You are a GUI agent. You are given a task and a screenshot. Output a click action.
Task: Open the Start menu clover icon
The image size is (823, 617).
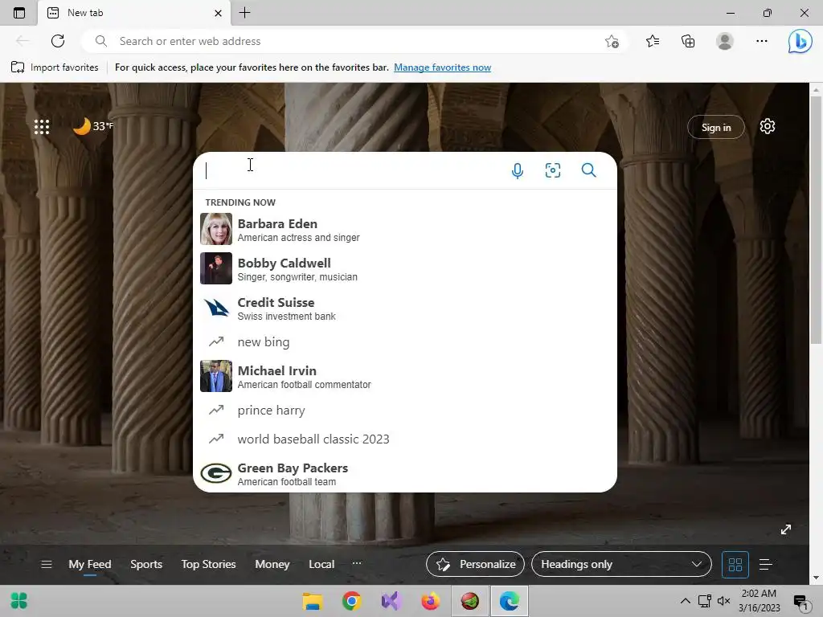[x=19, y=601]
